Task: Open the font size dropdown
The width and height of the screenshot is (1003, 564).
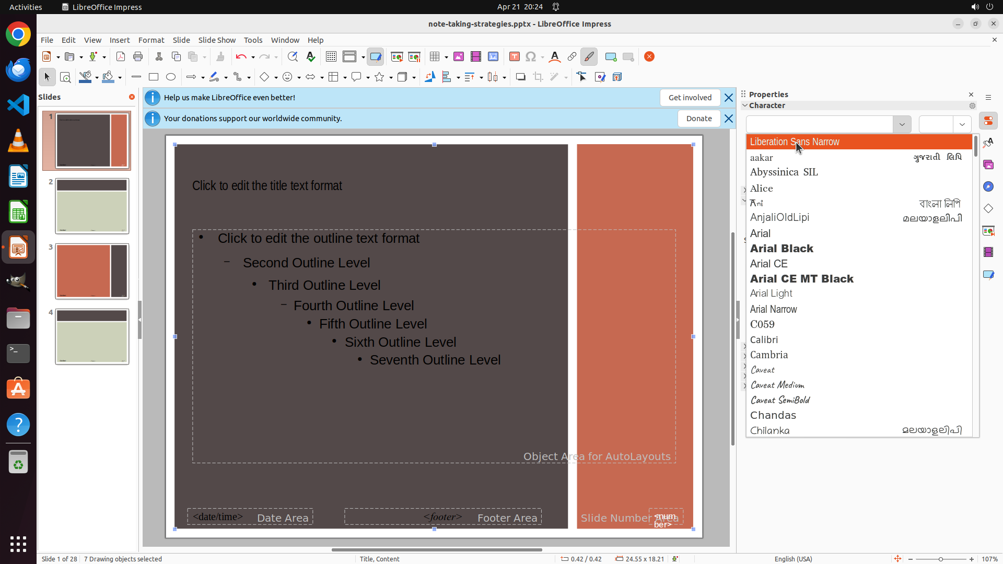Action: pos(962,124)
